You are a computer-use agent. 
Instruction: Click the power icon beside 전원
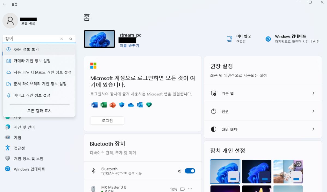(214, 111)
